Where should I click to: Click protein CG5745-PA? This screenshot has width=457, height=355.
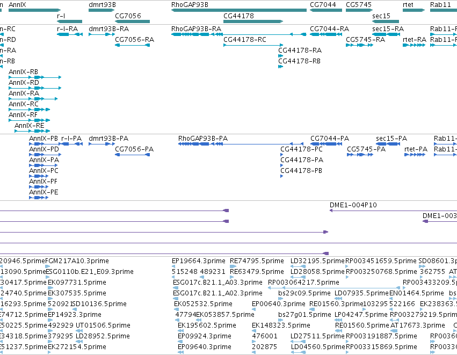pos(360,155)
